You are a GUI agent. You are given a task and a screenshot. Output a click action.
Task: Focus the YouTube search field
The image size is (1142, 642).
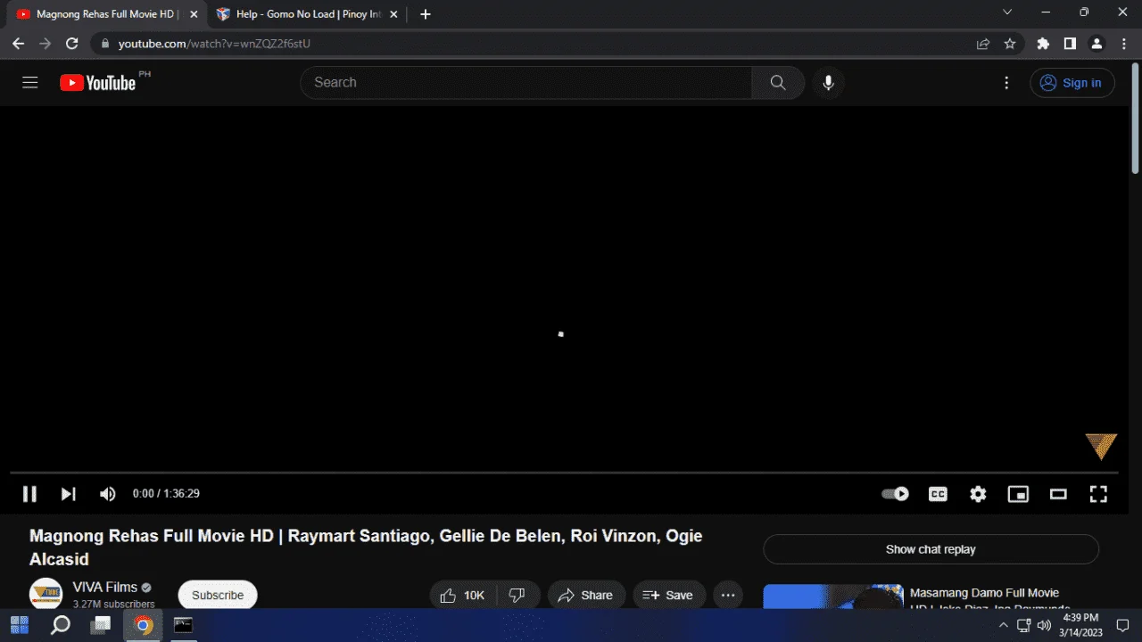(x=526, y=83)
